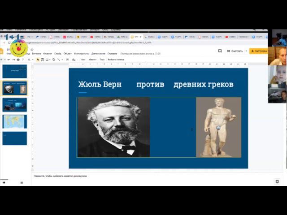Viewport: 287px width, 215px height.
Task: Open the zoom level dropdown arrow
Action: [x=33, y=60]
